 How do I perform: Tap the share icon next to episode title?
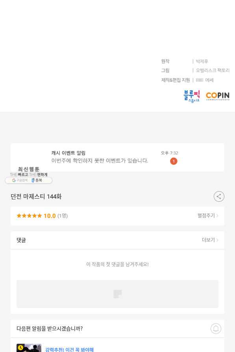(x=219, y=197)
